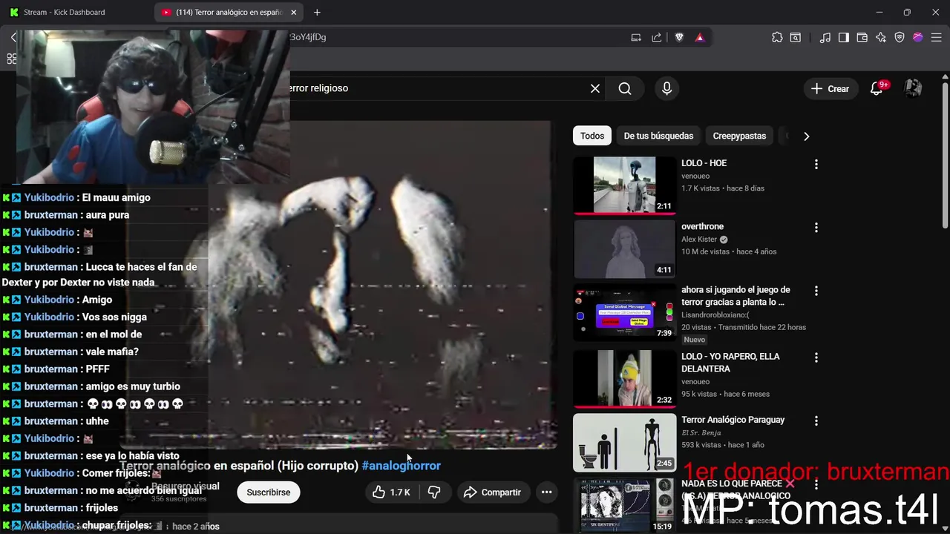The height and width of the screenshot is (534, 950).
Task: Click the Suscribirse button
Action: (x=269, y=492)
